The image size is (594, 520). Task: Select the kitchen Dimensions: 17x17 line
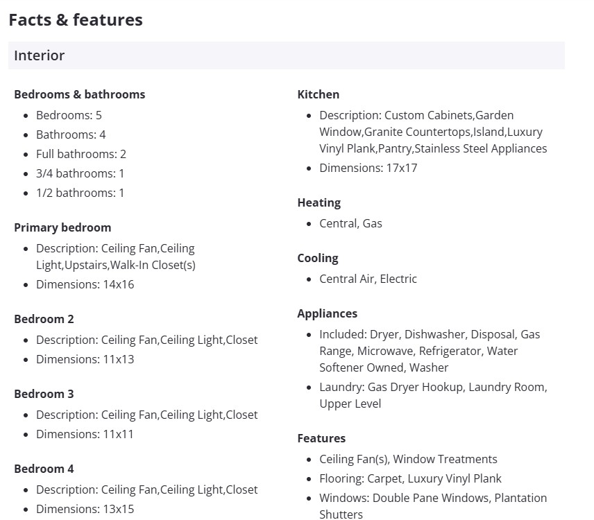tap(368, 168)
